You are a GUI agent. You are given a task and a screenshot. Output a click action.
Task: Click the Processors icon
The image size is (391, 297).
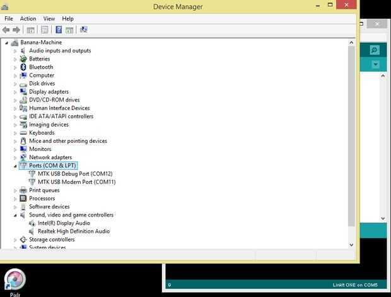click(23, 198)
